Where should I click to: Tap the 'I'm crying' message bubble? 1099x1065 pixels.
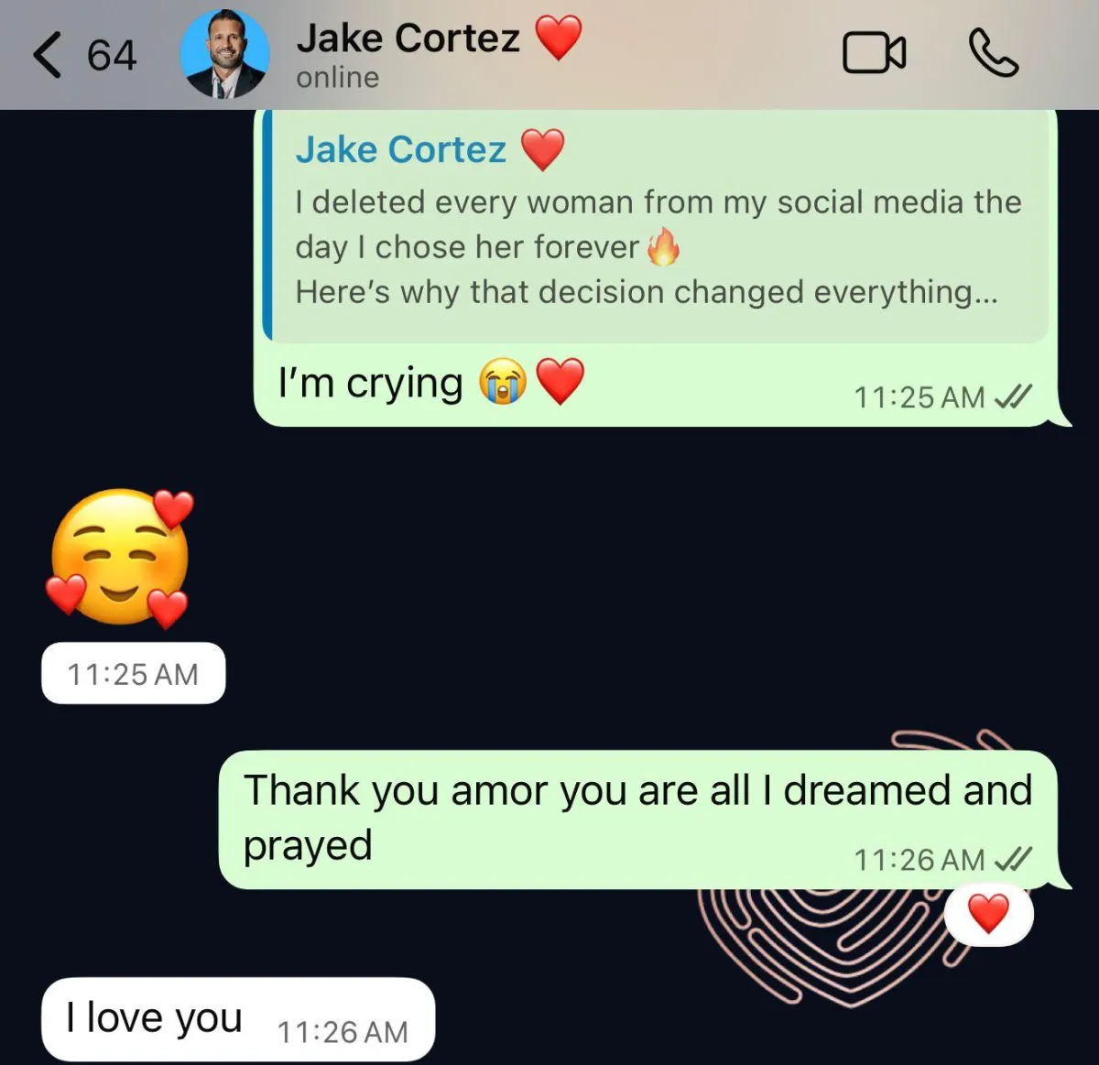tap(656, 267)
